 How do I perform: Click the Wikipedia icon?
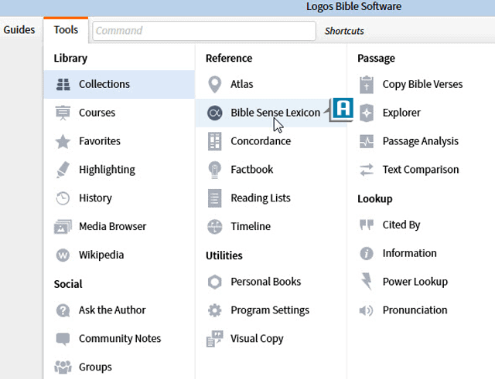point(63,255)
